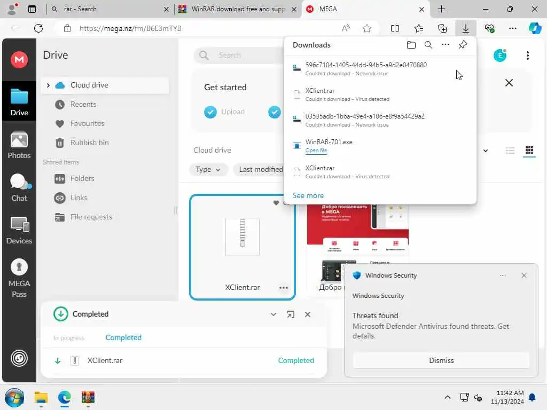Open browser Collections
This screenshot has width=547, height=410.
coord(442,29)
